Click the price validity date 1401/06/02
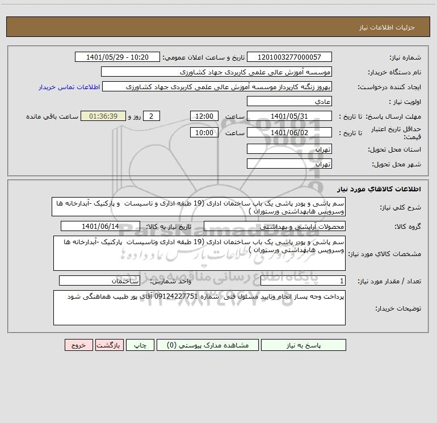The width and height of the screenshot is (437, 423). [289, 132]
